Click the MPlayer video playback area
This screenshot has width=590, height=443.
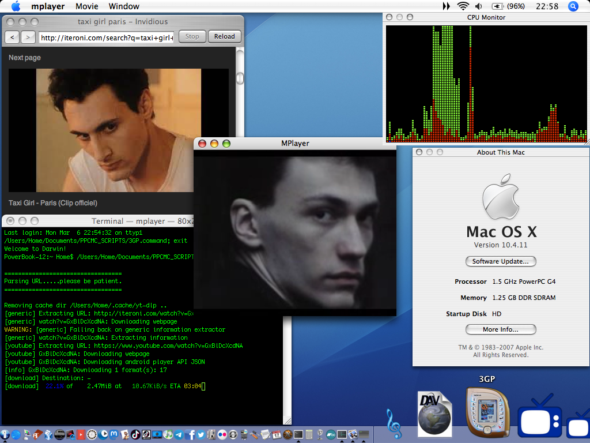(295, 233)
